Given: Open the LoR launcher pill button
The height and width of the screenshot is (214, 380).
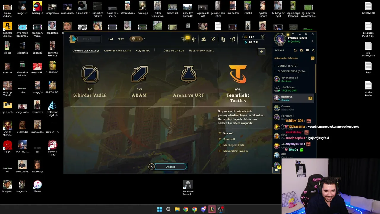Looking at the screenshot, I should pos(136,39).
